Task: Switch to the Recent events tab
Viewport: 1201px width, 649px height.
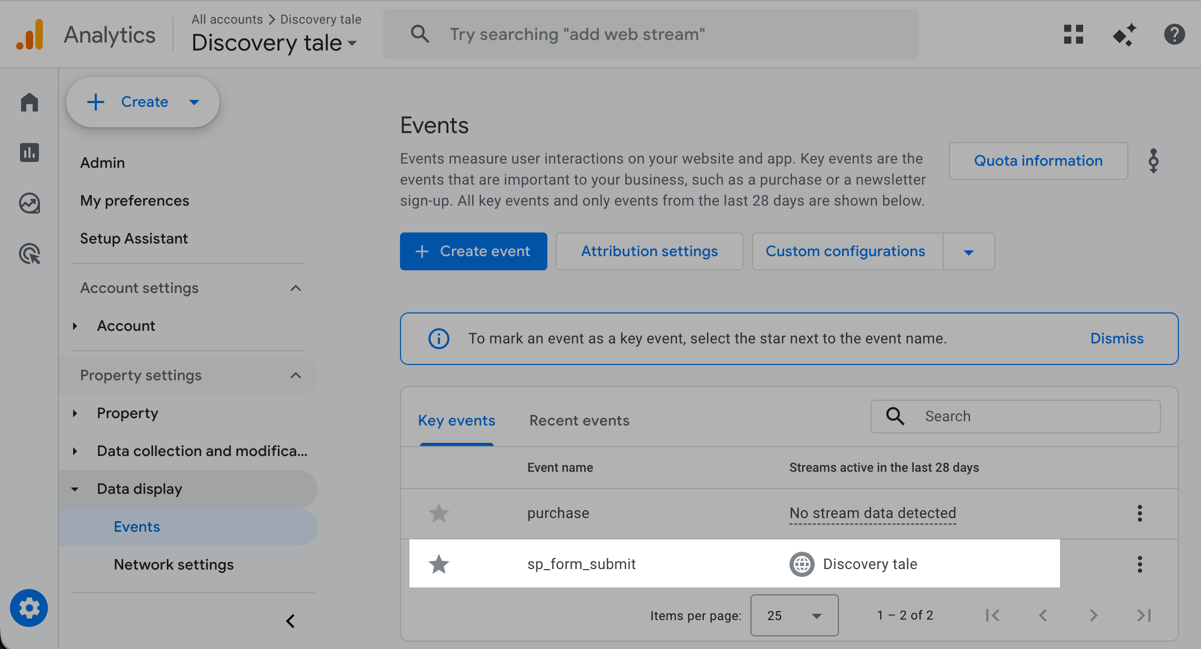Action: coord(579,421)
